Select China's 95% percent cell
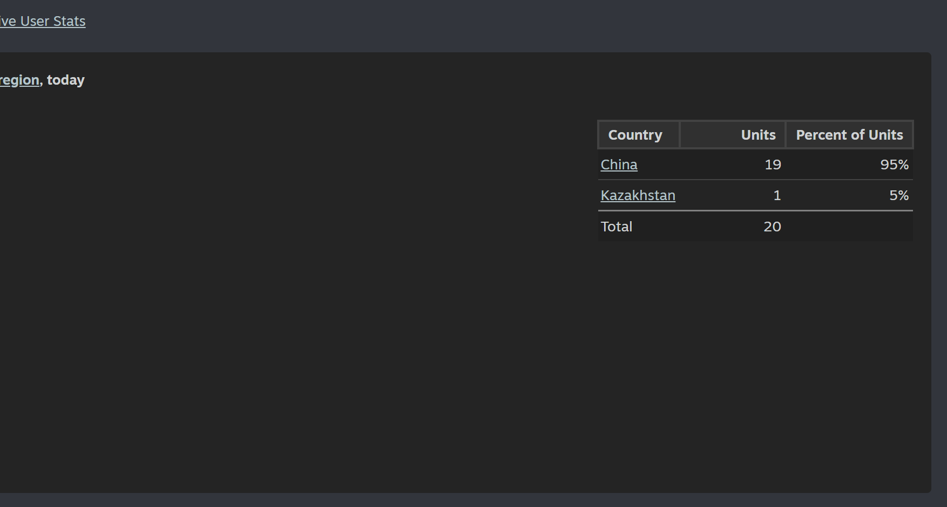Image resolution: width=947 pixels, height=507 pixels. click(x=894, y=165)
